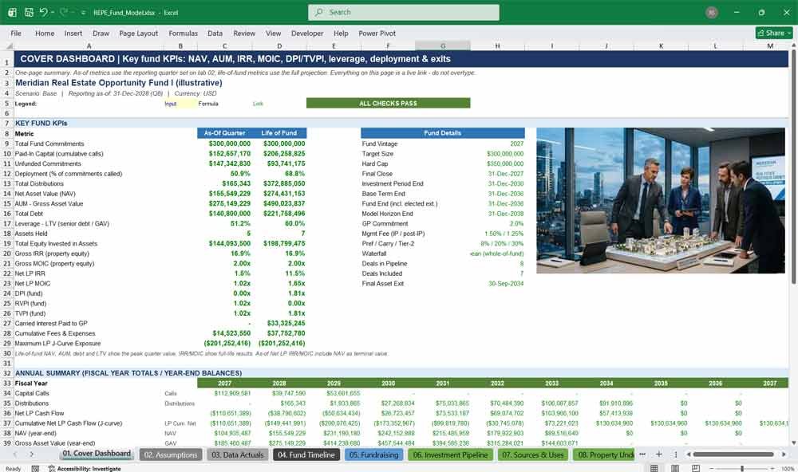Screen dimensions: 798x472
Task: Switch to Page Break Preview view
Action: coord(695,468)
